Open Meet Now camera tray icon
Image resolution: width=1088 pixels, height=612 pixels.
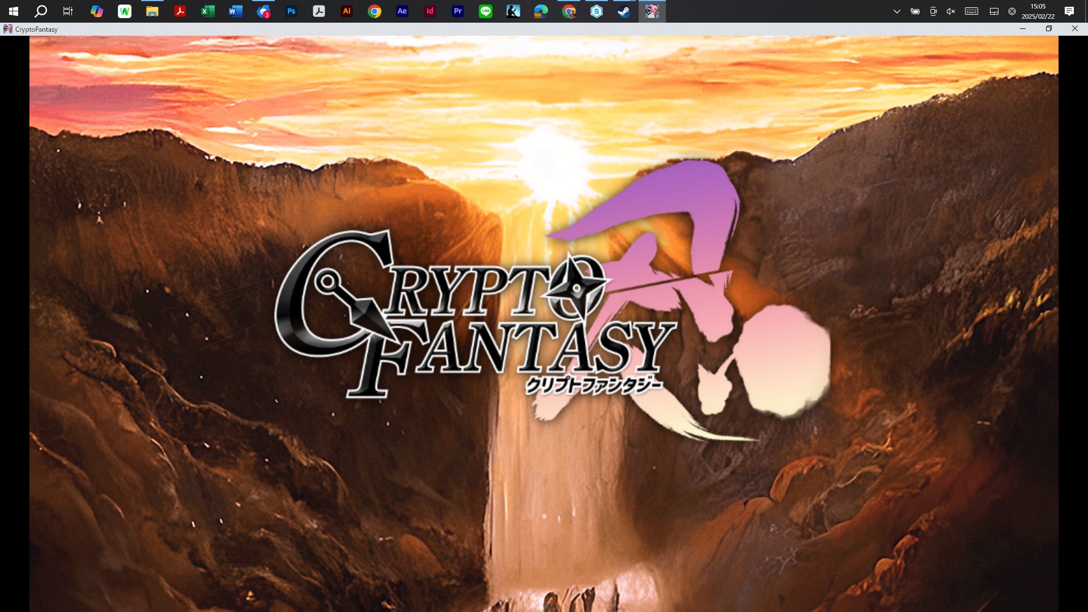click(933, 11)
